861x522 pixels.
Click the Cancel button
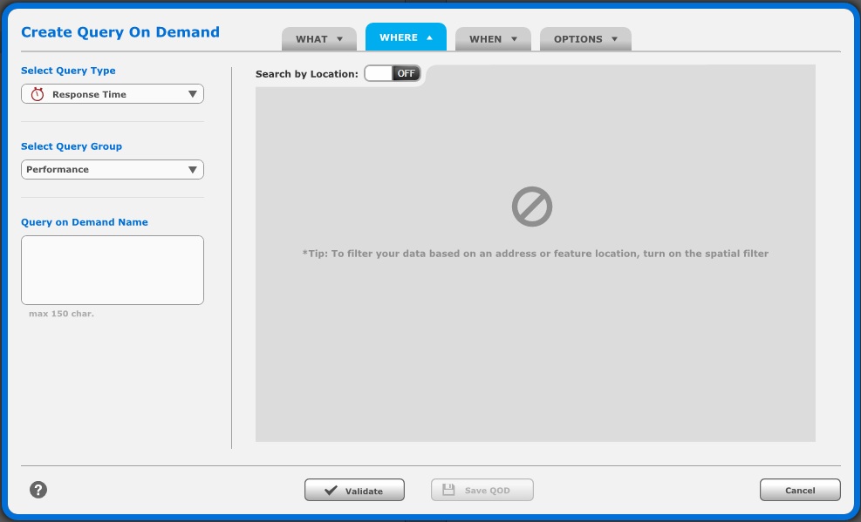coord(799,490)
